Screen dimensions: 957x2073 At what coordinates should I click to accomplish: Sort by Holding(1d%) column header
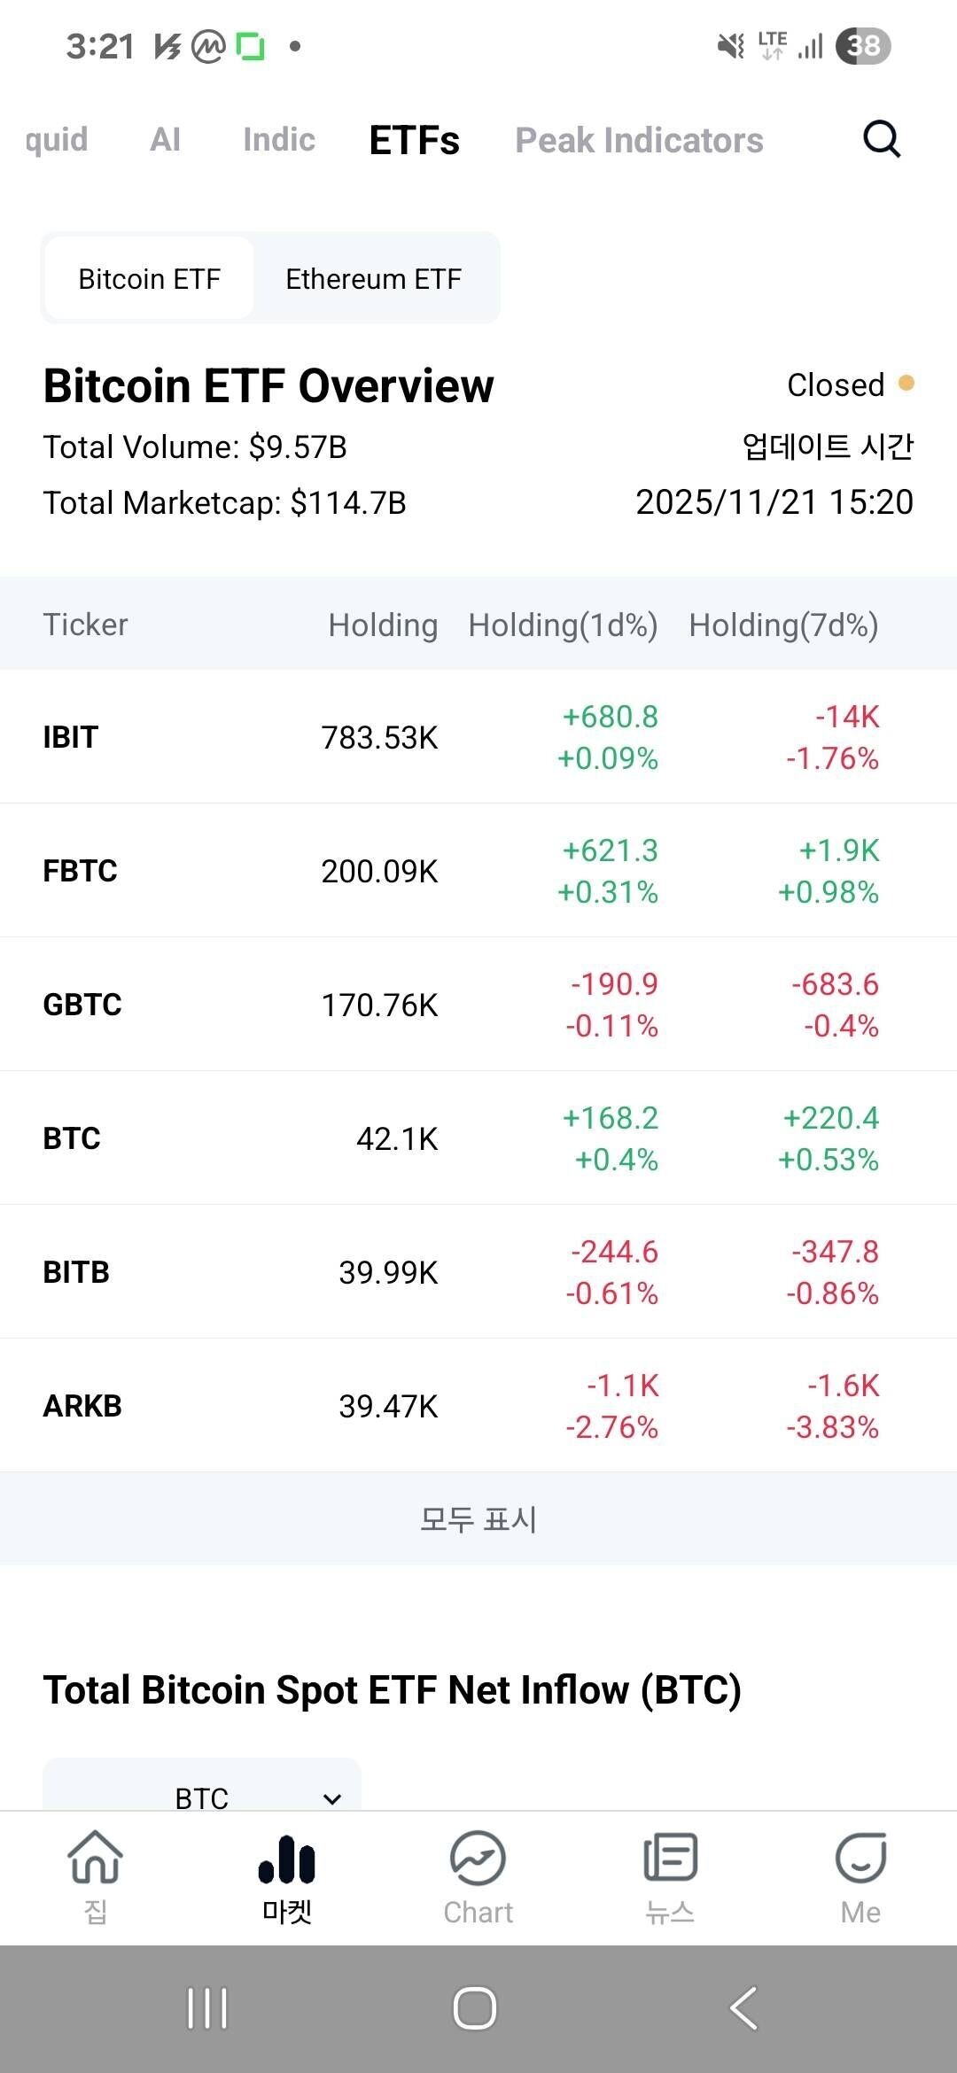point(563,625)
